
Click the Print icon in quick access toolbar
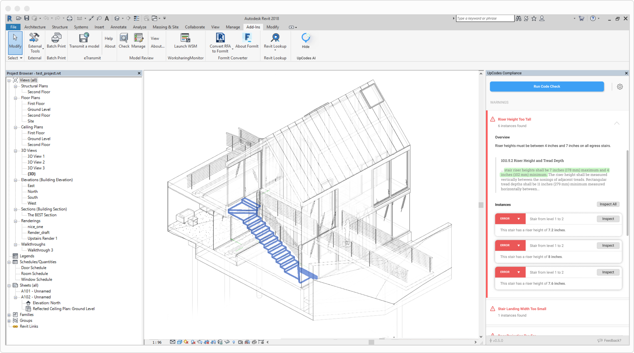click(x=70, y=18)
